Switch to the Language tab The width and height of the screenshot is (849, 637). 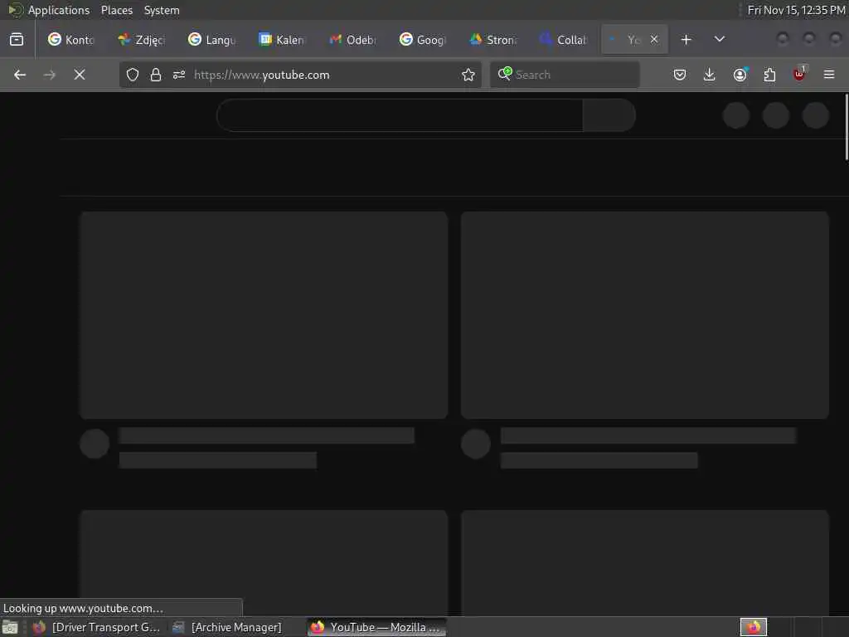click(212, 40)
